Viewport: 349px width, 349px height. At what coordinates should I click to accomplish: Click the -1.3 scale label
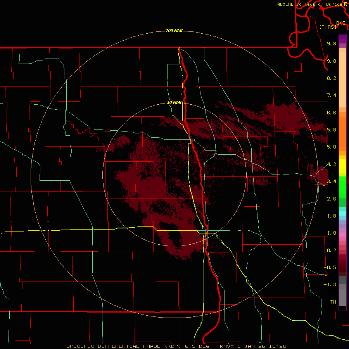point(330,285)
